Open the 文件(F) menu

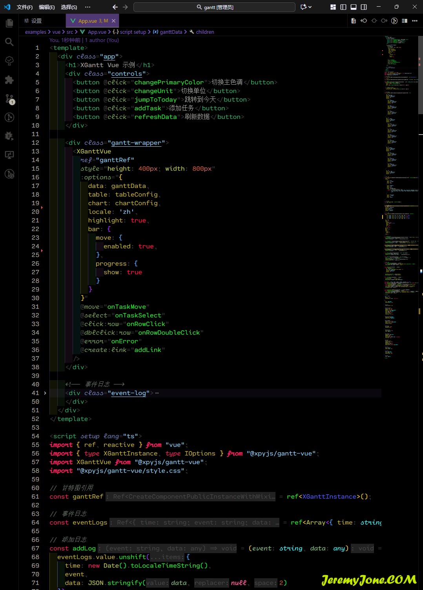(24, 7)
